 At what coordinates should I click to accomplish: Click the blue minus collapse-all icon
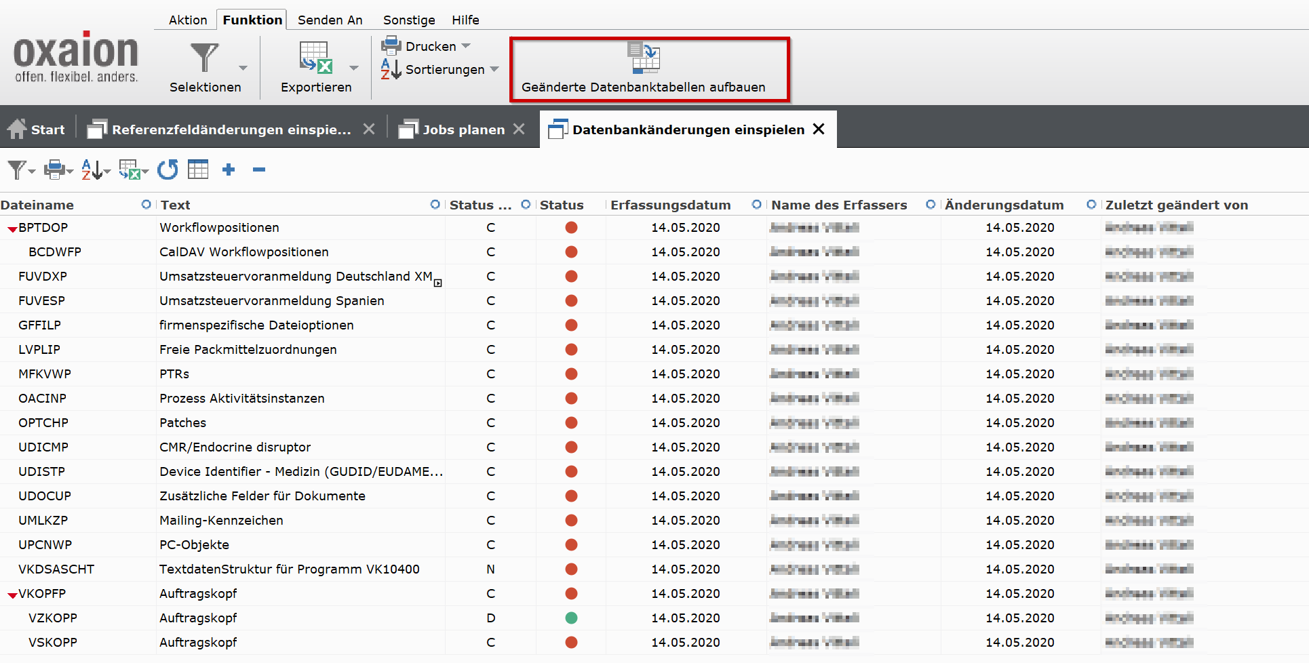click(x=259, y=169)
